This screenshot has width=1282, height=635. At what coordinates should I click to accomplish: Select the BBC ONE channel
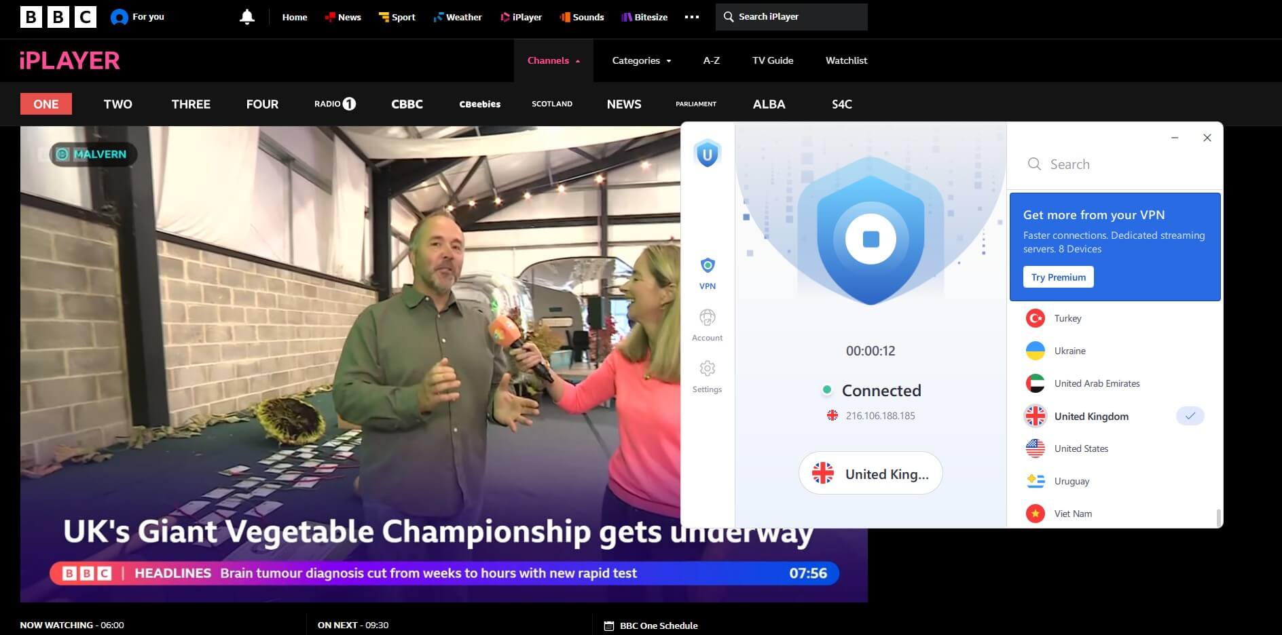46,104
